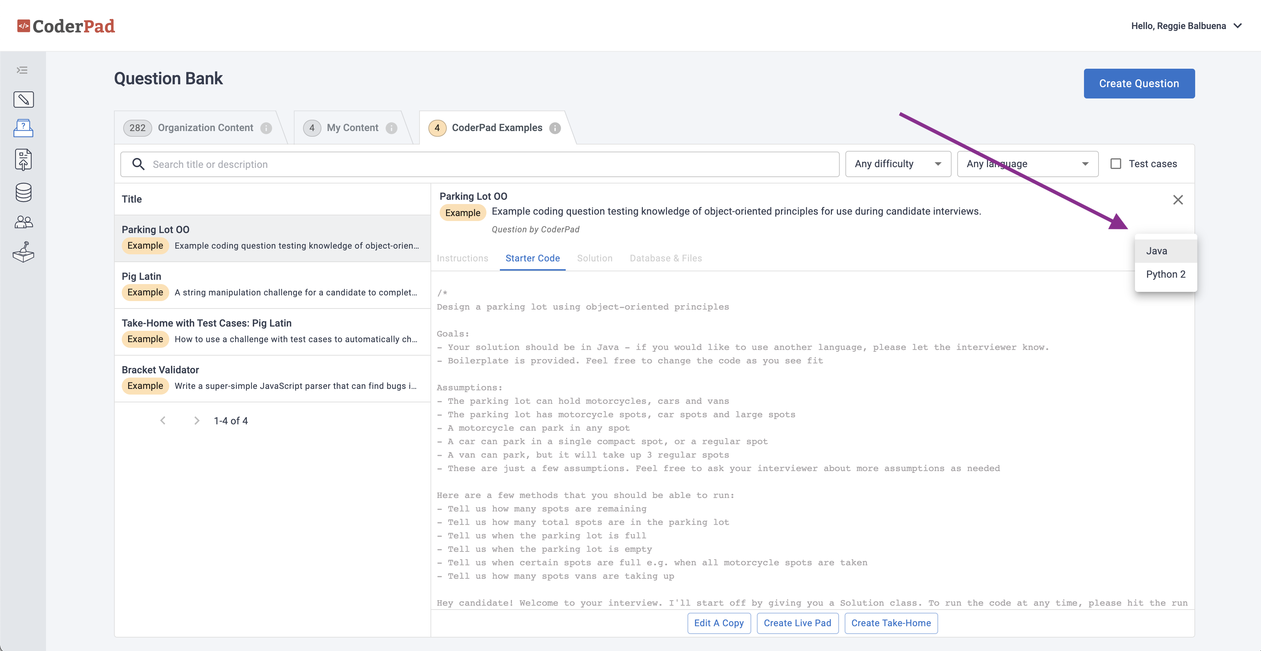Click the Create Question button
The height and width of the screenshot is (651, 1261).
pyautogui.click(x=1139, y=83)
